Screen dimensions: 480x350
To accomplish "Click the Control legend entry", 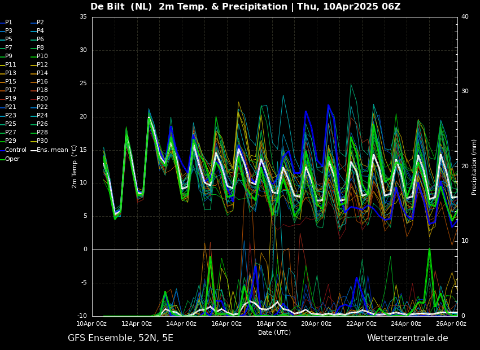I will tap(13, 150).
